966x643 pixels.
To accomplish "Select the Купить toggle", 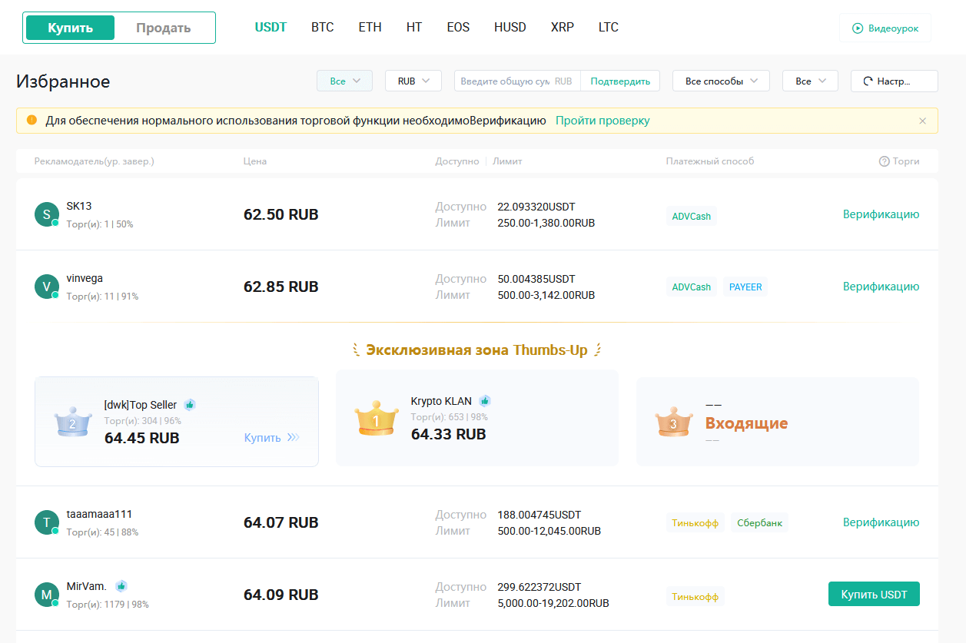I will (x=71, y=28).
